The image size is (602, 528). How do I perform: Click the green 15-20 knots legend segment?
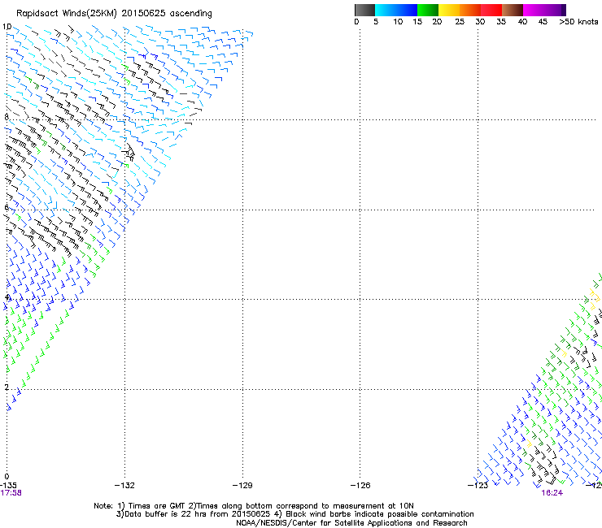tap(428, 10)
